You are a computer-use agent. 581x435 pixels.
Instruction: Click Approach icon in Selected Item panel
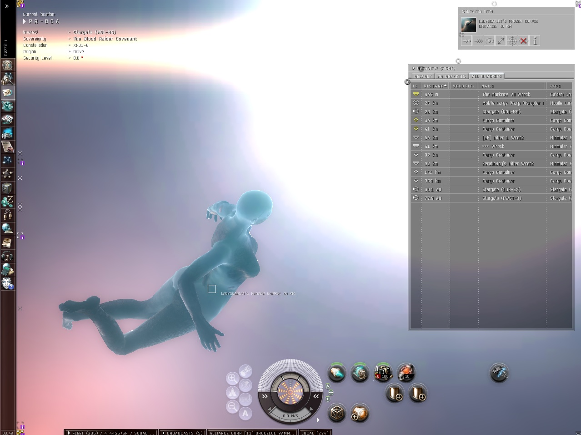click(x=466, y=41)
